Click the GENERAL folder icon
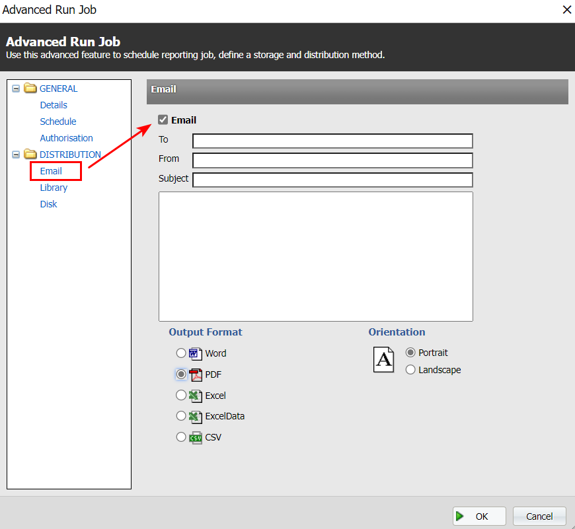The width and height of the screenshot is (575, 529). [30, 88]
